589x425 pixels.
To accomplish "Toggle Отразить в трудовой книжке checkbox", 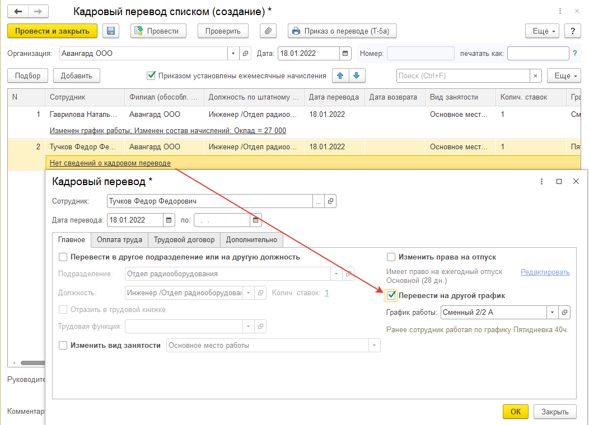I will tap(63, 310).
